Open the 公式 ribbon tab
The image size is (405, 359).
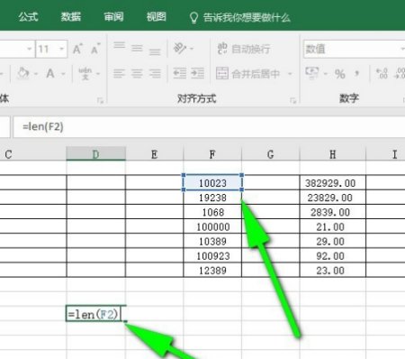28,17
